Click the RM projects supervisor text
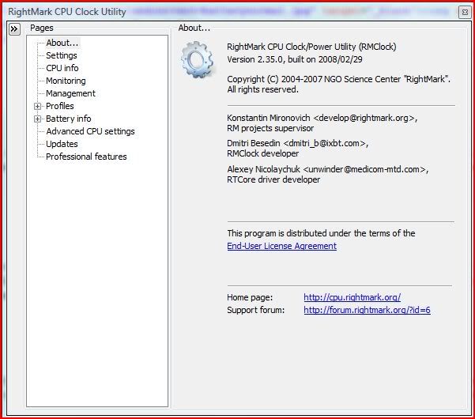Screen dimensions: 475x419 [x=270, y=128]
